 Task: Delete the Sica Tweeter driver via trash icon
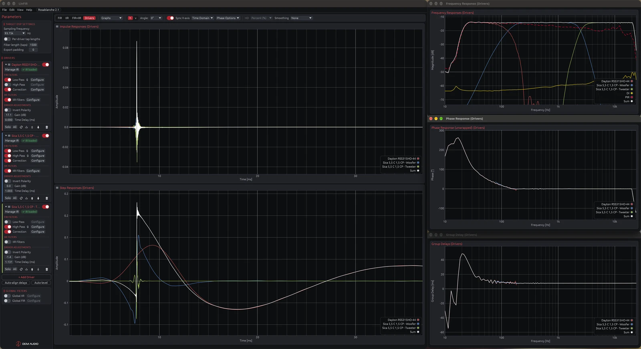click(x=46, y=269)
